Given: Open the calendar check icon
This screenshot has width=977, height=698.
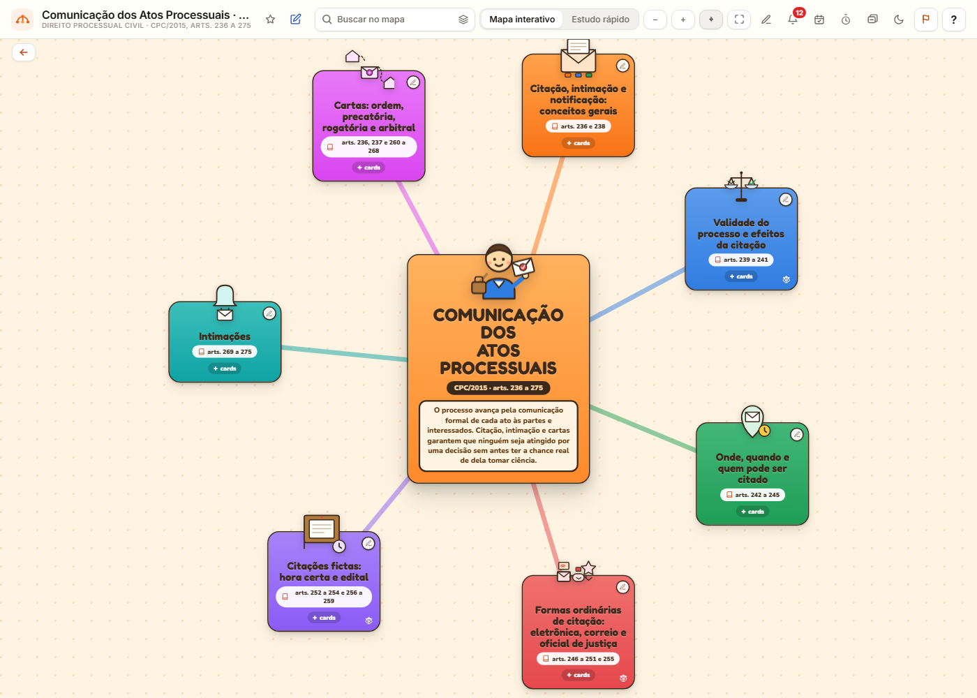Looking at the screenshot, I should [819, 20].
